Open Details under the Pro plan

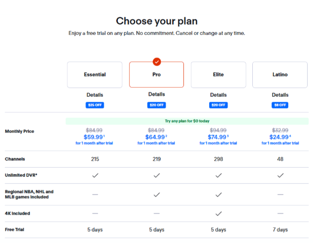point(156,95)
